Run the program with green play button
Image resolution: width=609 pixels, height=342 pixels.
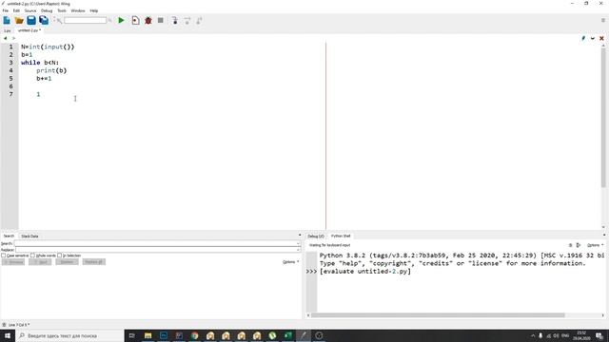point(121,20)
